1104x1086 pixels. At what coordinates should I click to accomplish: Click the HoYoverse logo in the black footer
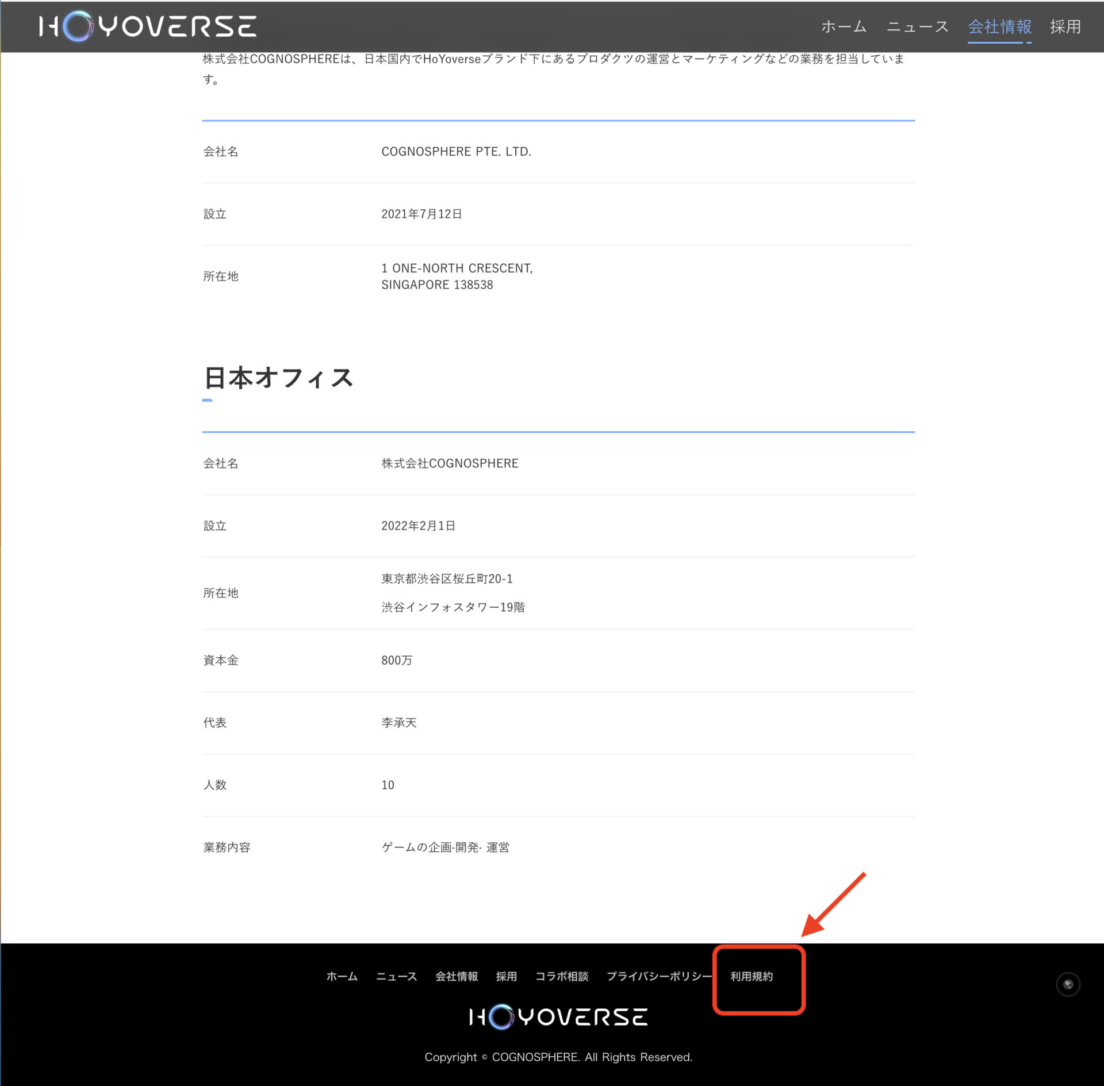click(558, 1016)
